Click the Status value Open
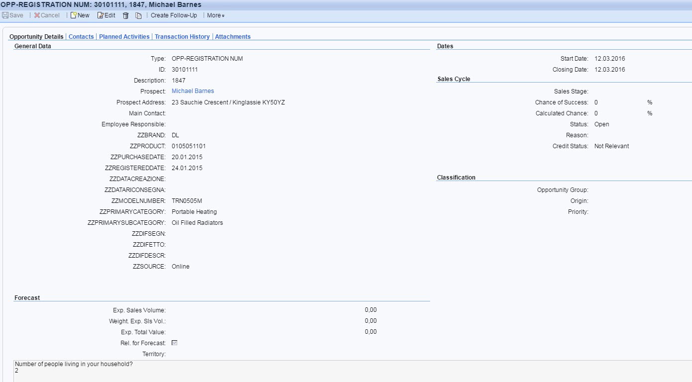Image resolution: width=692 pixels, height=382 pixels. pyautogui.click(x=602, y=124)
